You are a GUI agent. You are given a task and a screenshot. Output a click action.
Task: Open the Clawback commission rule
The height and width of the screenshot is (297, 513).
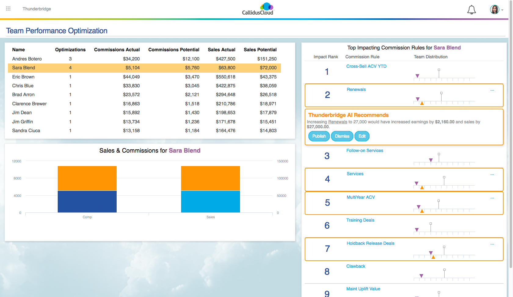pyautogui.click(x=355, y=266)
